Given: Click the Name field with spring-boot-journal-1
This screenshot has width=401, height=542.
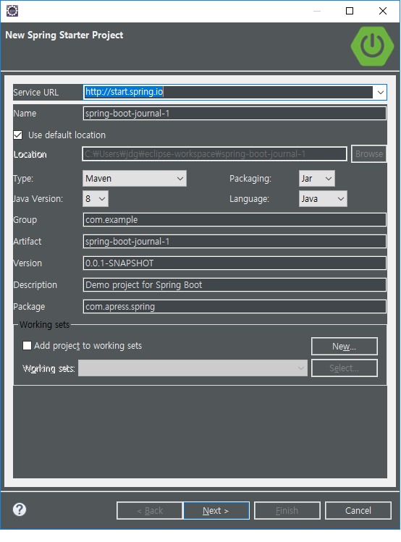Looking at the screenshot, I should point(235,114).
